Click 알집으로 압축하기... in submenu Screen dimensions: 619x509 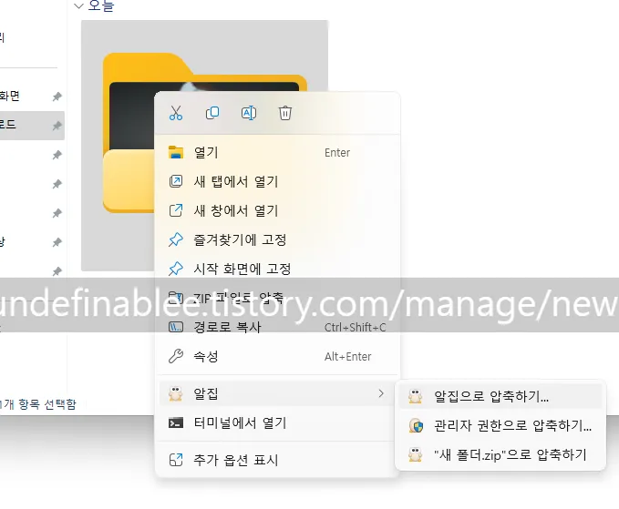500,396
